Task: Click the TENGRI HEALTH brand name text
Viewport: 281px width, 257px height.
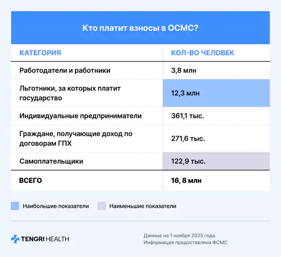Action: pos(45,239)
